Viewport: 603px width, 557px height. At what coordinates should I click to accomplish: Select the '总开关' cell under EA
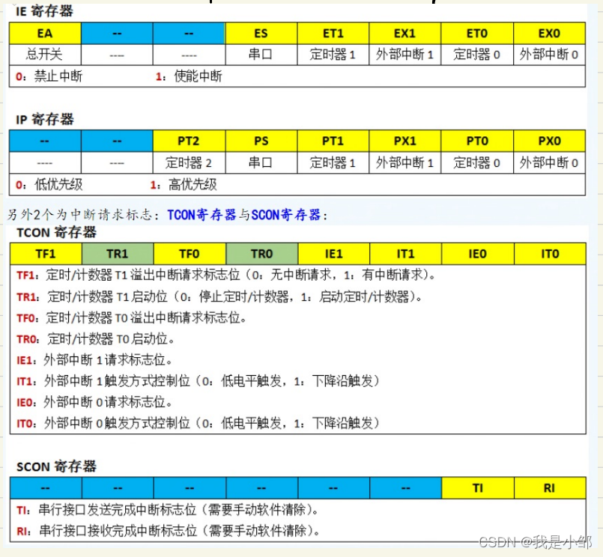pyautogui.click(x=45, y=55)
